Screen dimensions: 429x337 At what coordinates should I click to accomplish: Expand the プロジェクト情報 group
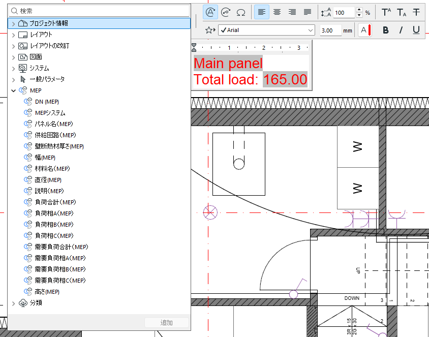13,24
